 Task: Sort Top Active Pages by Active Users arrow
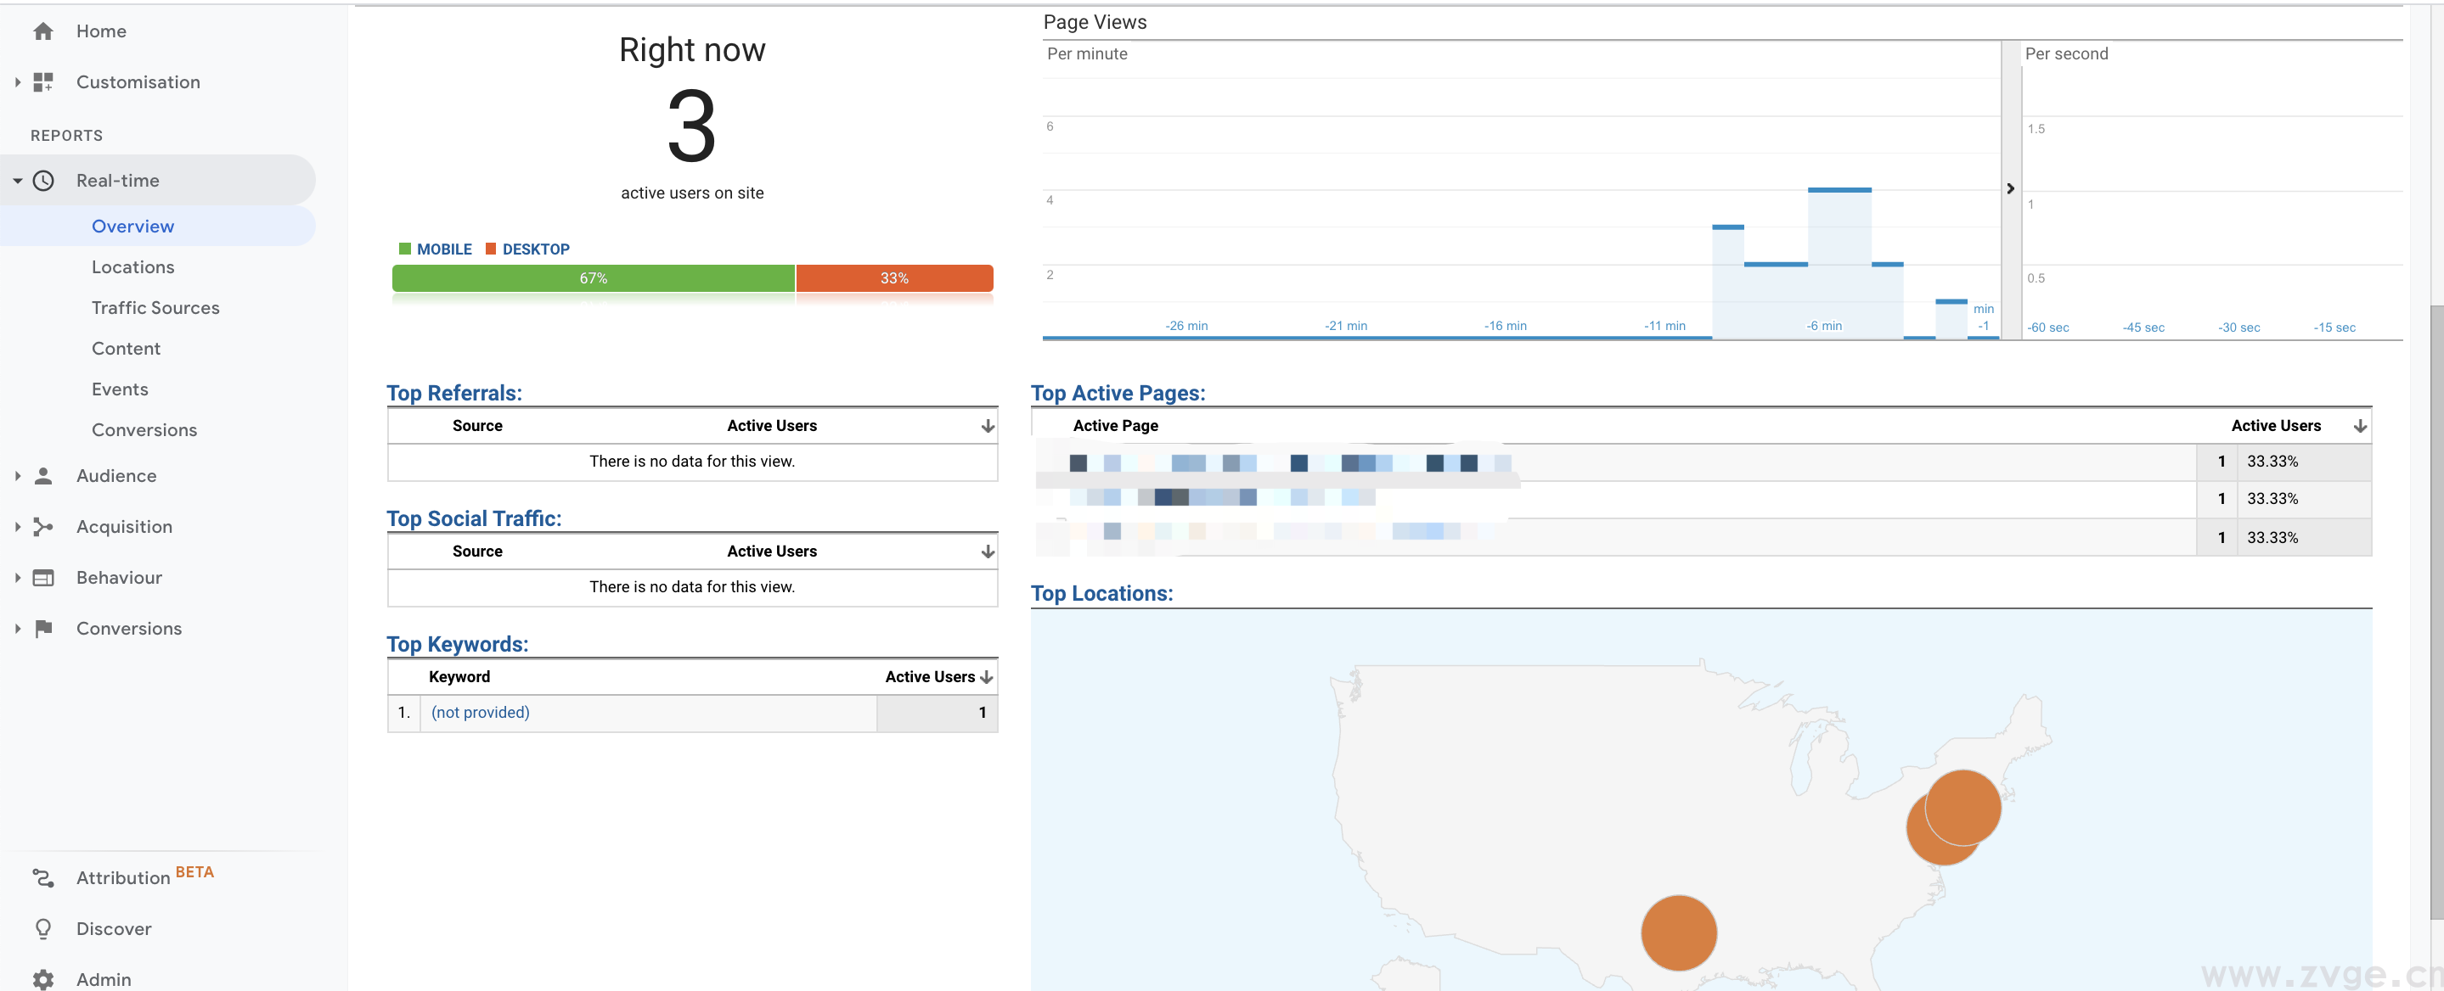[x=2360, y=426]
